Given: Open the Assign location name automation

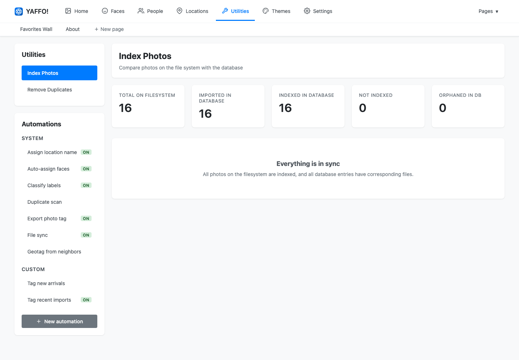Looking at the screenshot, I should coord(59,152).
